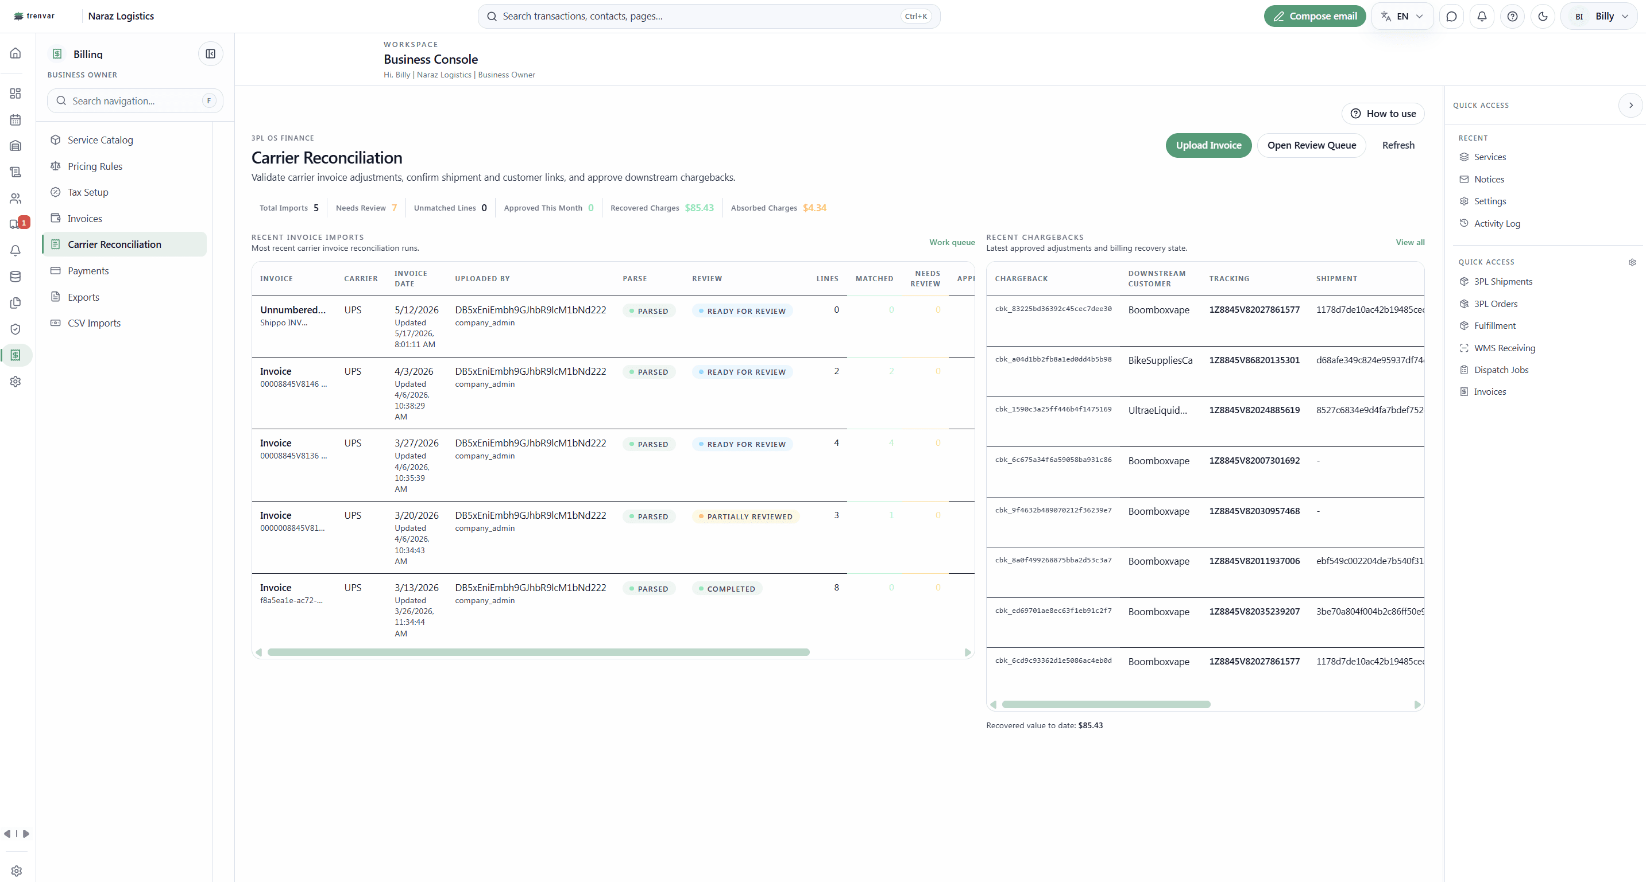Open Payments in Billing menu
This screenshot has width=1646, height=882.
pyautogui.click(x=125, y=271)
